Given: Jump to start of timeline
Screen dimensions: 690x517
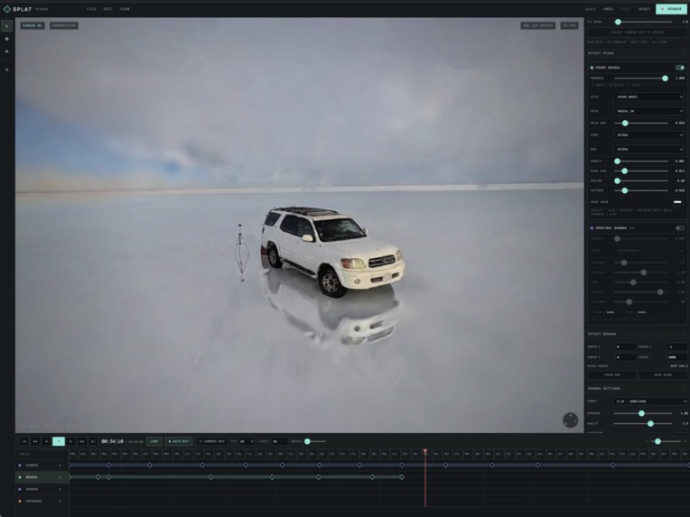Looking at the screenshot, I should (24, 441).
